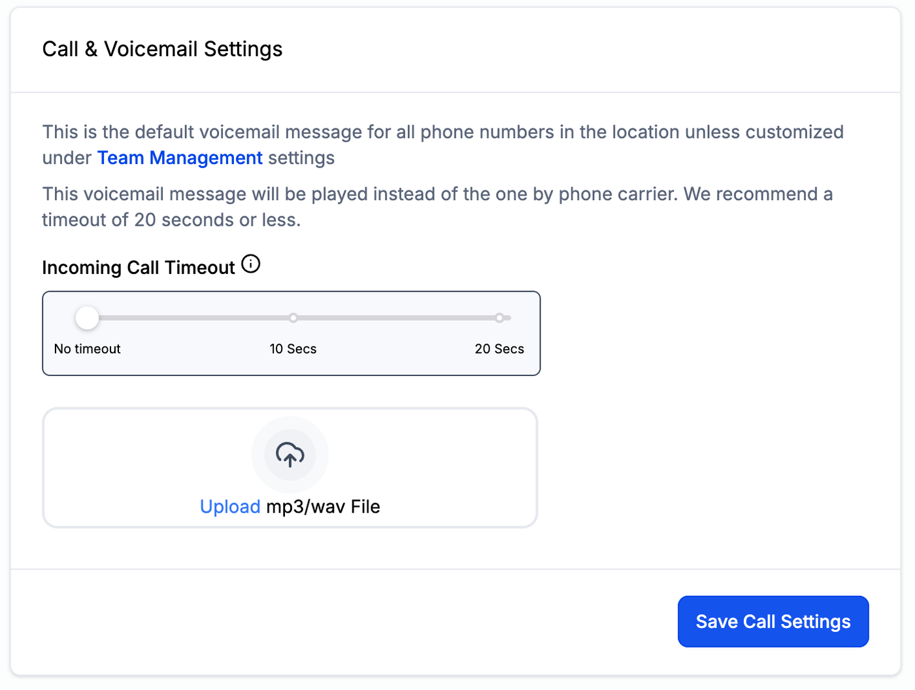Open the Team Management settings link
Viewport: 915px width, 690px height.
click(180, 158)
